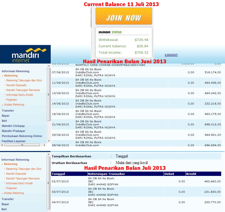Open Mutasi Rekening in upper sidebar
Screen dimensions: 225x212
click(14, 105)
